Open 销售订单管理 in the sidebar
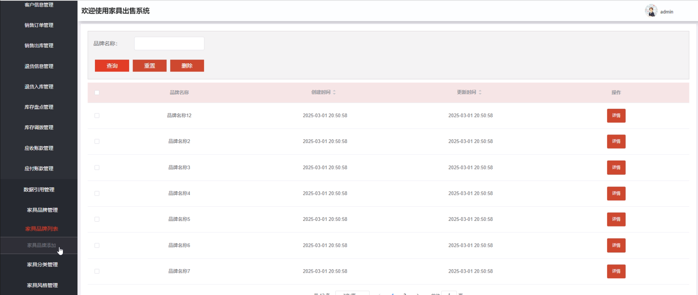The image size is (698, 295). [x=39, y=25]
